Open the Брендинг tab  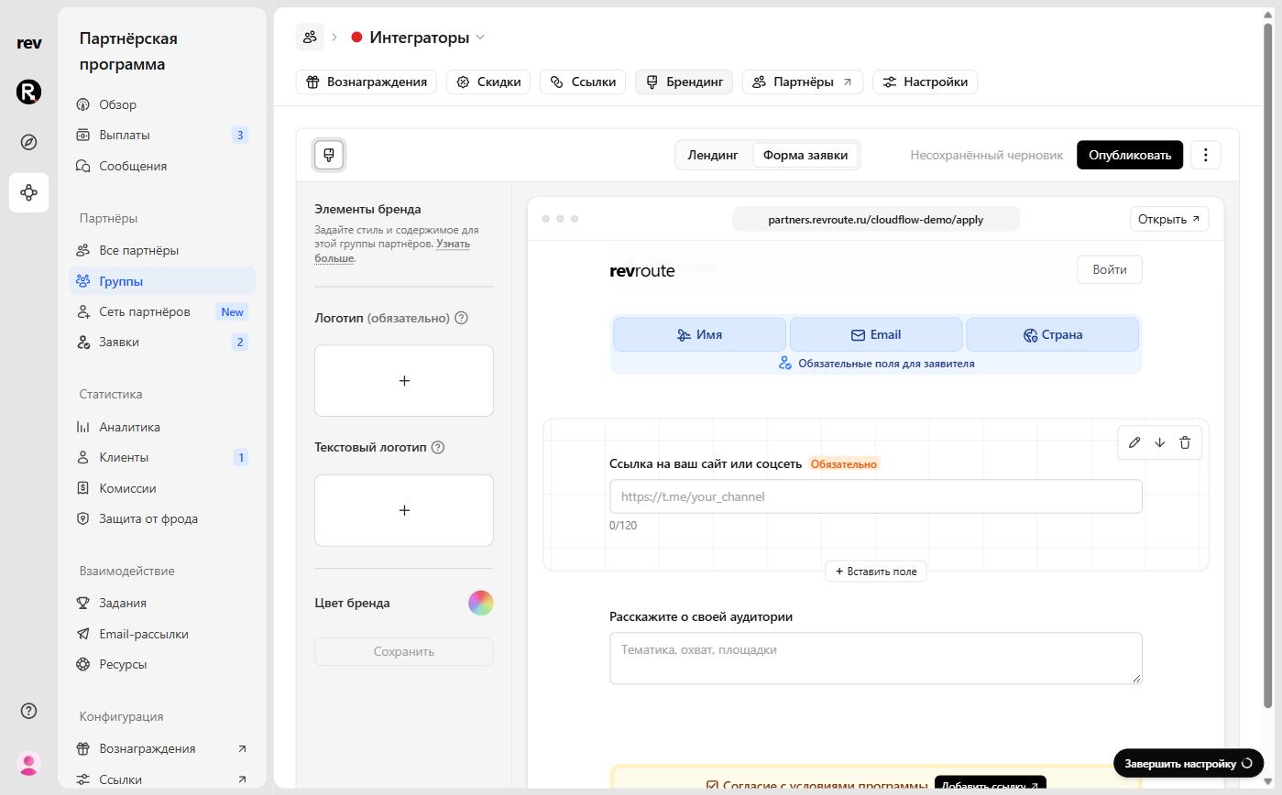pos(684,82)
